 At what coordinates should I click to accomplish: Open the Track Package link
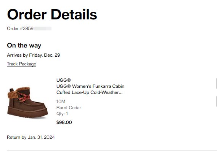click(21, 64)
